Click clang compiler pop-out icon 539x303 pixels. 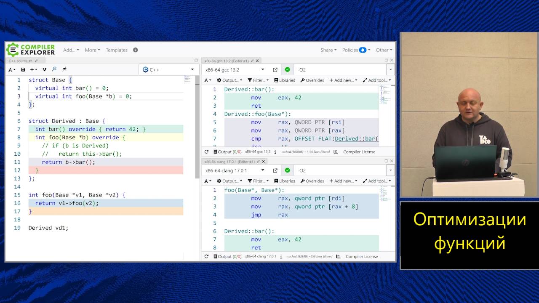[275, 170]
